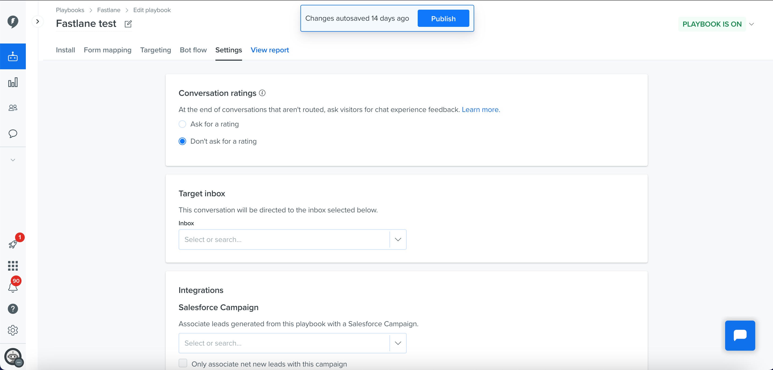The image size is (773, 370).
Task: Click the rocket icon with notification badge
Action: [x=13, y=244]
